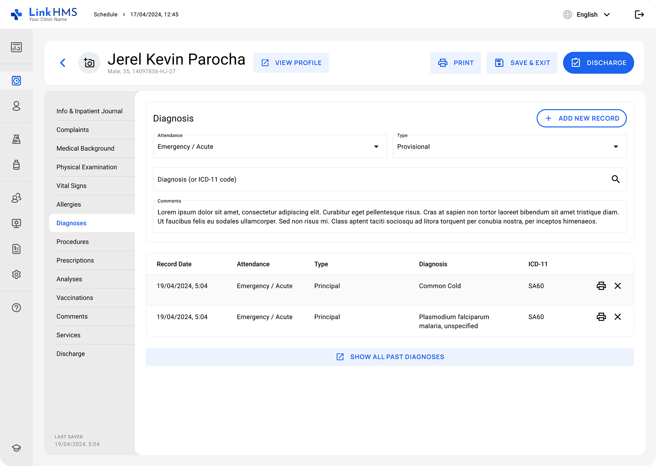
Task: Open the dashboard icon in left sidebar
Action: 16,47
